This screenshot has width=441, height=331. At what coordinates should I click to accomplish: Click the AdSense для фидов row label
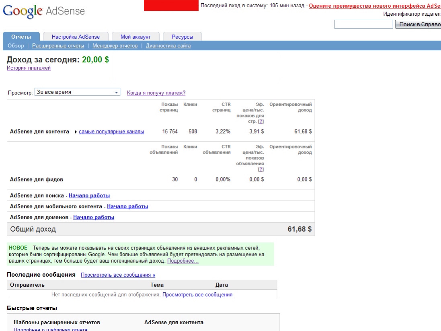(37, 179)
